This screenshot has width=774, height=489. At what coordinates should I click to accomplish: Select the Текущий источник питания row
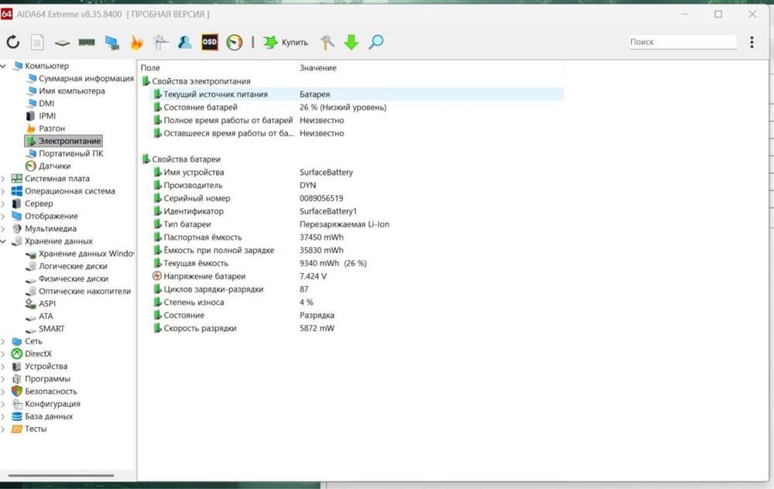(356, 94)
